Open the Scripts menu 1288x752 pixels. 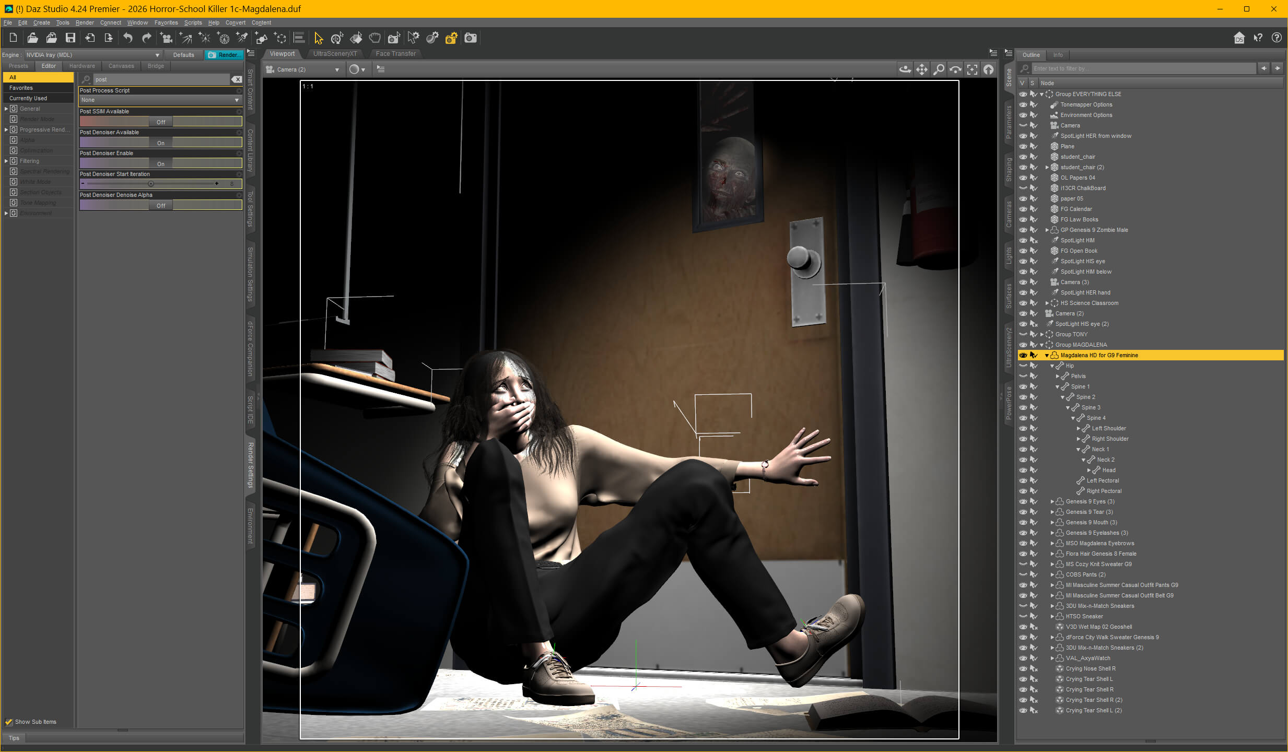[x=193, y=22]
